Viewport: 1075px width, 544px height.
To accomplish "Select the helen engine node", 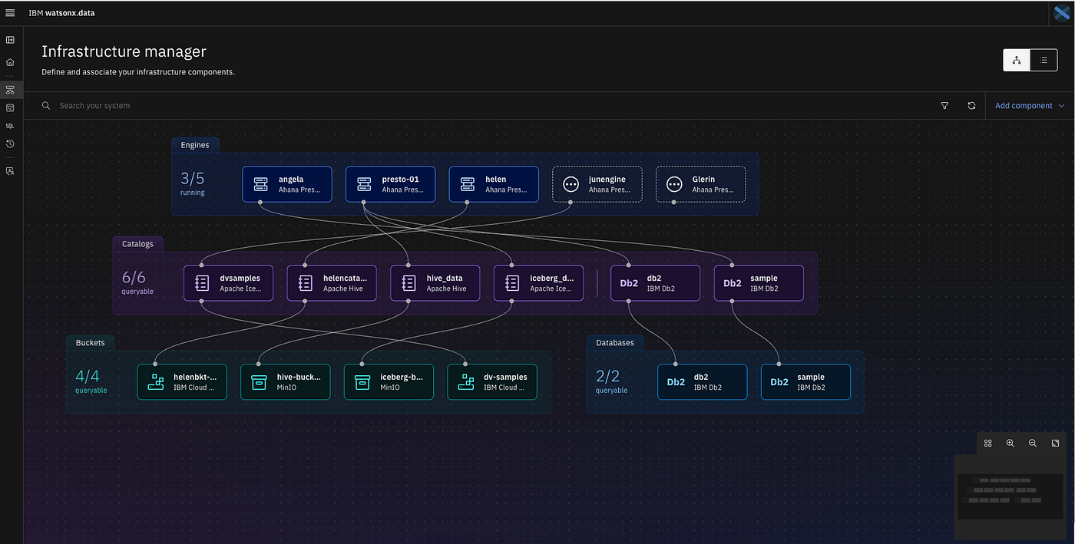I will pos(494,184).
